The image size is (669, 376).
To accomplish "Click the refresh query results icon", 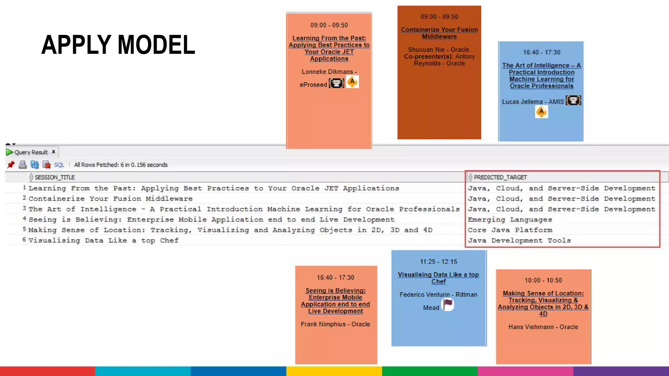I will (x=34, y=165).
